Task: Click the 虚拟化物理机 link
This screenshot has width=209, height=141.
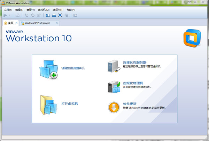Action: coord(133,83)
